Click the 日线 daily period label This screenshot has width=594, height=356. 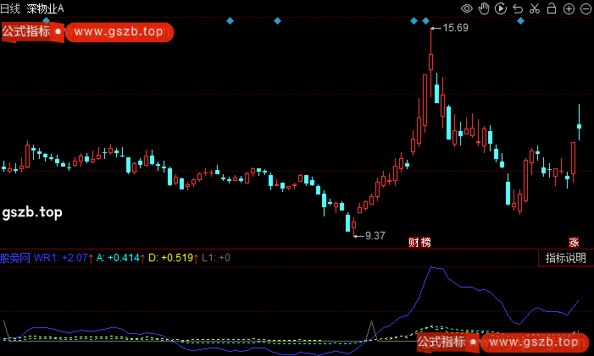pos(11,8)
